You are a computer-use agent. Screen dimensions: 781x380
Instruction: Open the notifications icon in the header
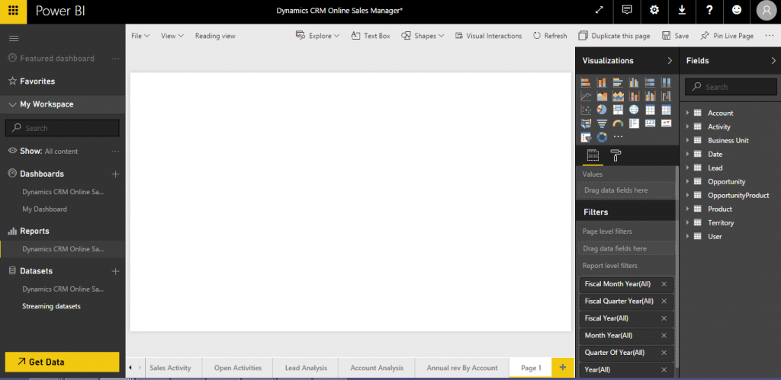627,10
